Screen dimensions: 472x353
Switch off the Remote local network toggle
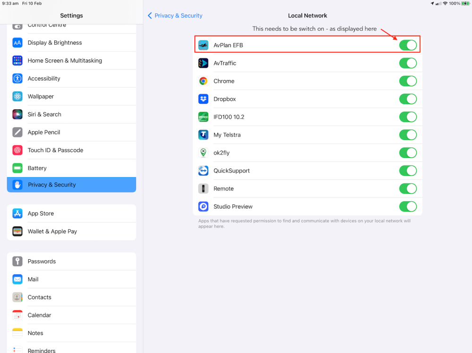[408, 189]
